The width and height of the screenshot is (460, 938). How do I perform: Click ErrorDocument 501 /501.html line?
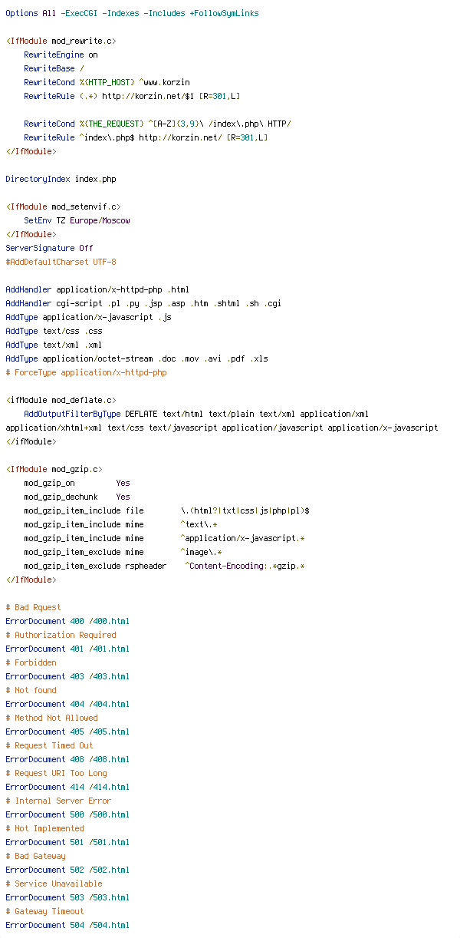(67, 842)
